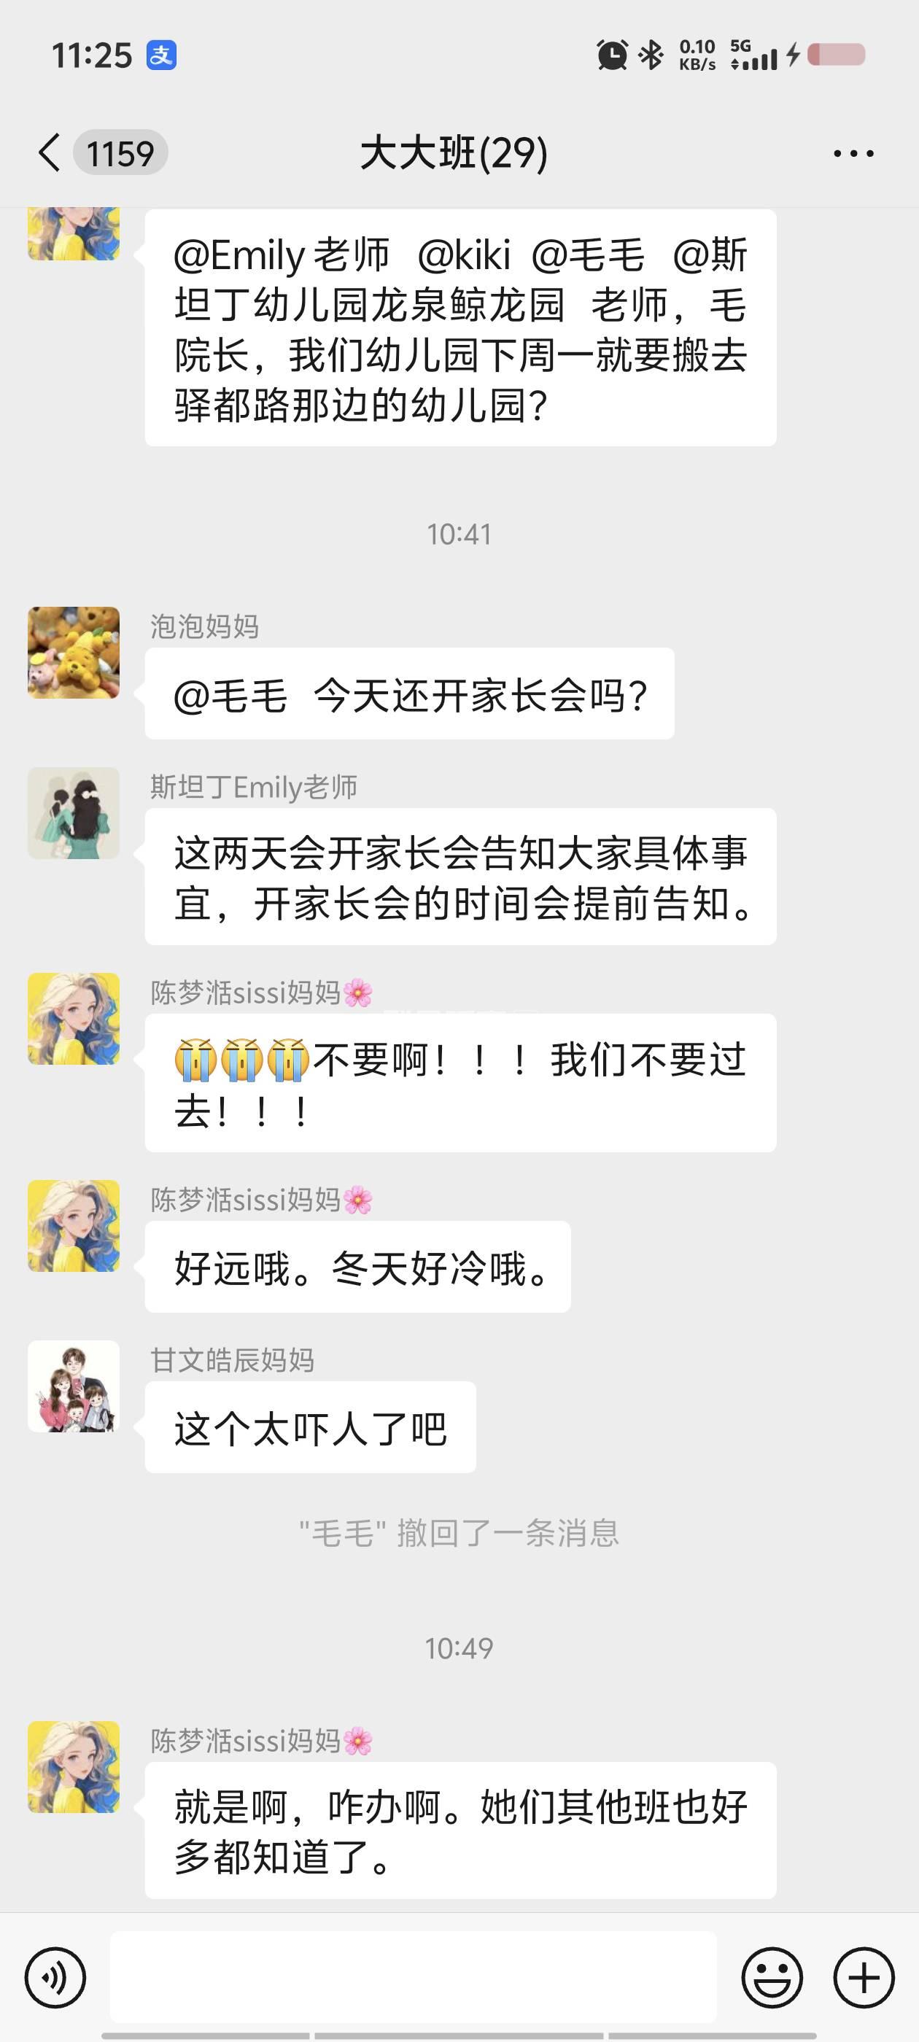Screen dimensions: 919x2042
Task: Tap the 大大班(29) group title
Action: pos(454,152)
